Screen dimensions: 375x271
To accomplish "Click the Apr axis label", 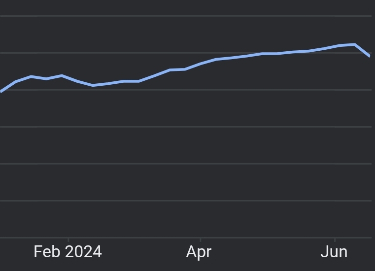I will click(x=199, y=252).
